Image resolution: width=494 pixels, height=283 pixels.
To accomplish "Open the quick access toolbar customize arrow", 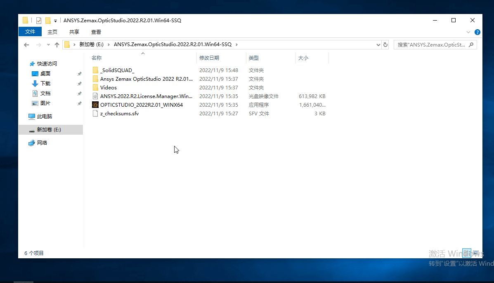I will coord(55,21).
